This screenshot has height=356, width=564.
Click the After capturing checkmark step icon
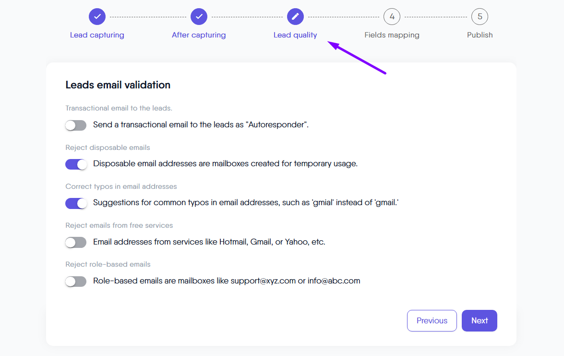[x=199, y=17]
